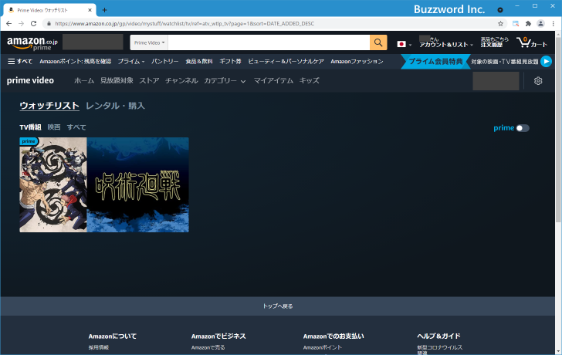Click the site lock icon in address bar

point(49,24)
